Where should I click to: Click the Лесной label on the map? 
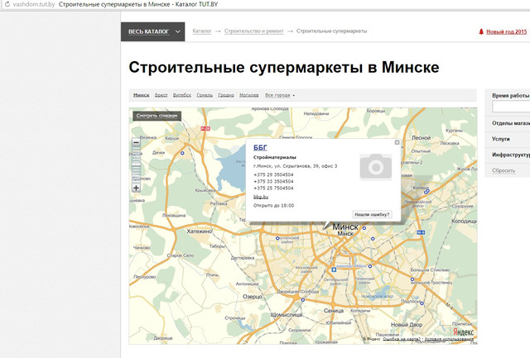click(x=422, y=138)
